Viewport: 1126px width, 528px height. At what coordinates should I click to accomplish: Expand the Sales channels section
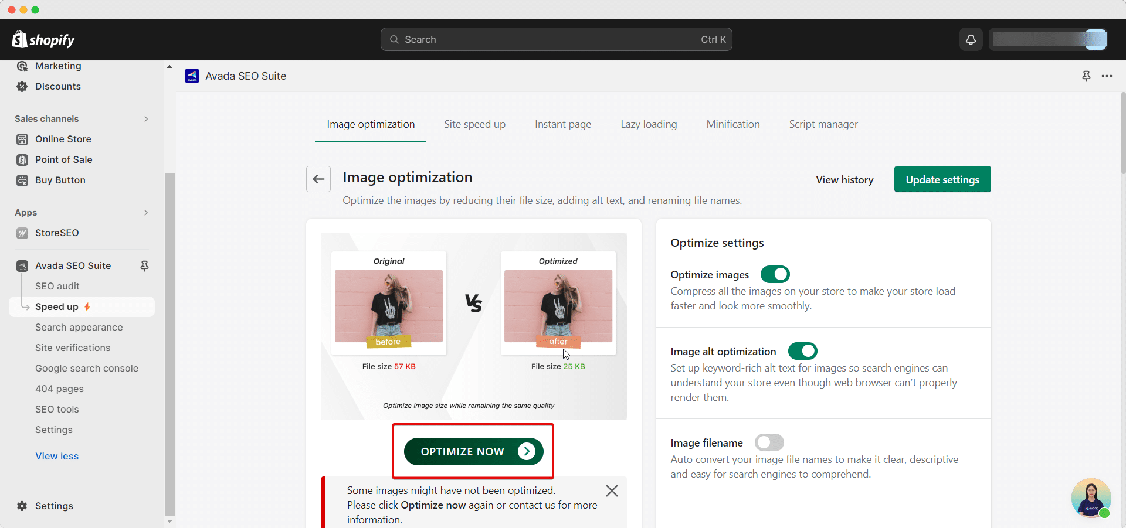pos(146,119)
